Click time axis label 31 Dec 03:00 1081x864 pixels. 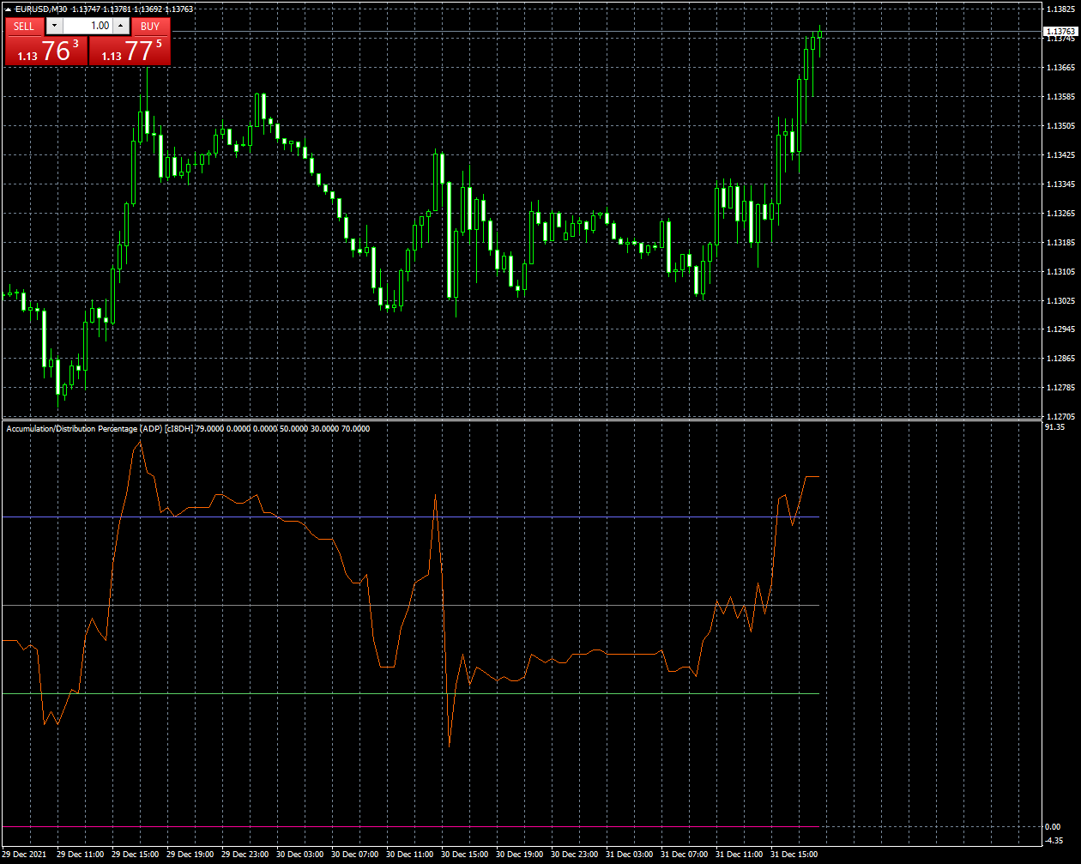click(630, 855)
